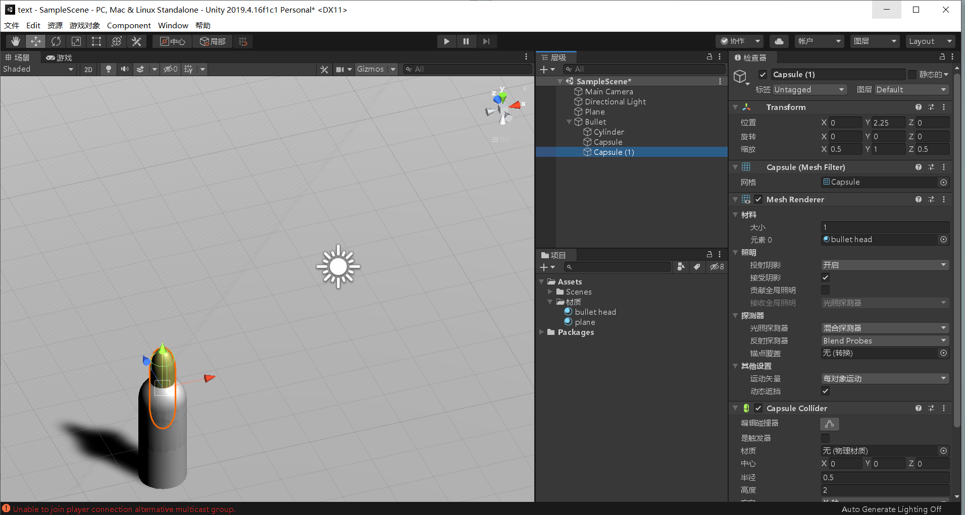Enable Is Trigger checkbox
This screenshot has width=965, height=515.
click(826, 438)
